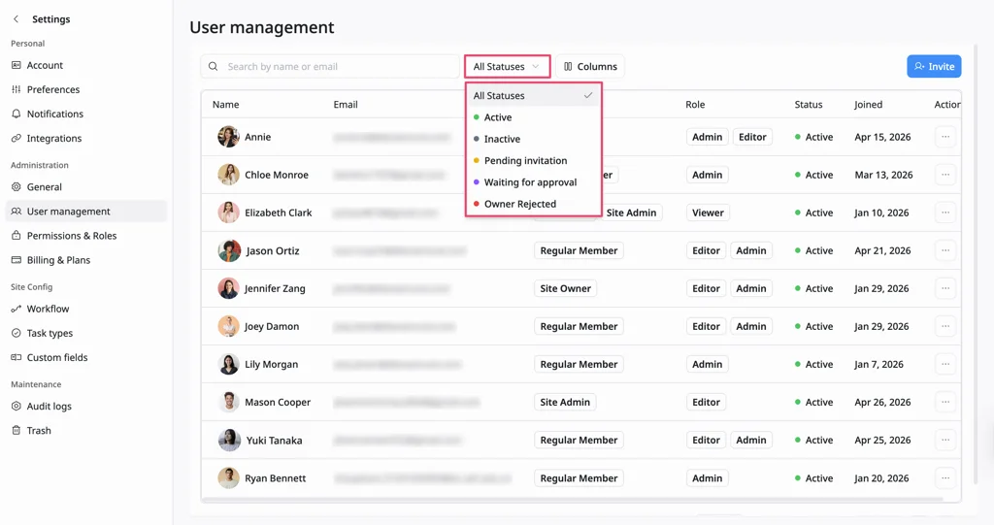This screenshot has width=994, height=525.
Task: Click Annie's avatar picture
Action: pos(228,136)
